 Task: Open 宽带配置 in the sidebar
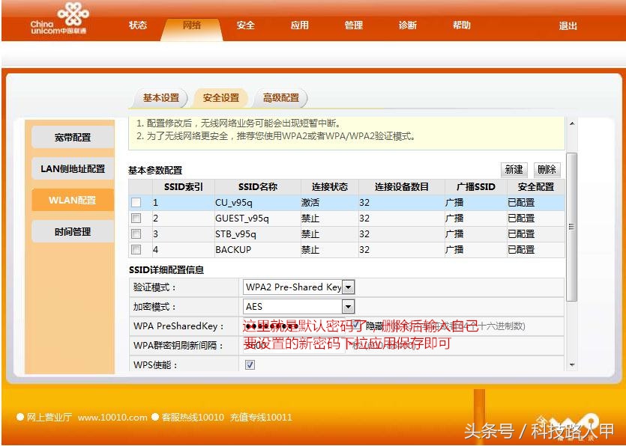71,137
